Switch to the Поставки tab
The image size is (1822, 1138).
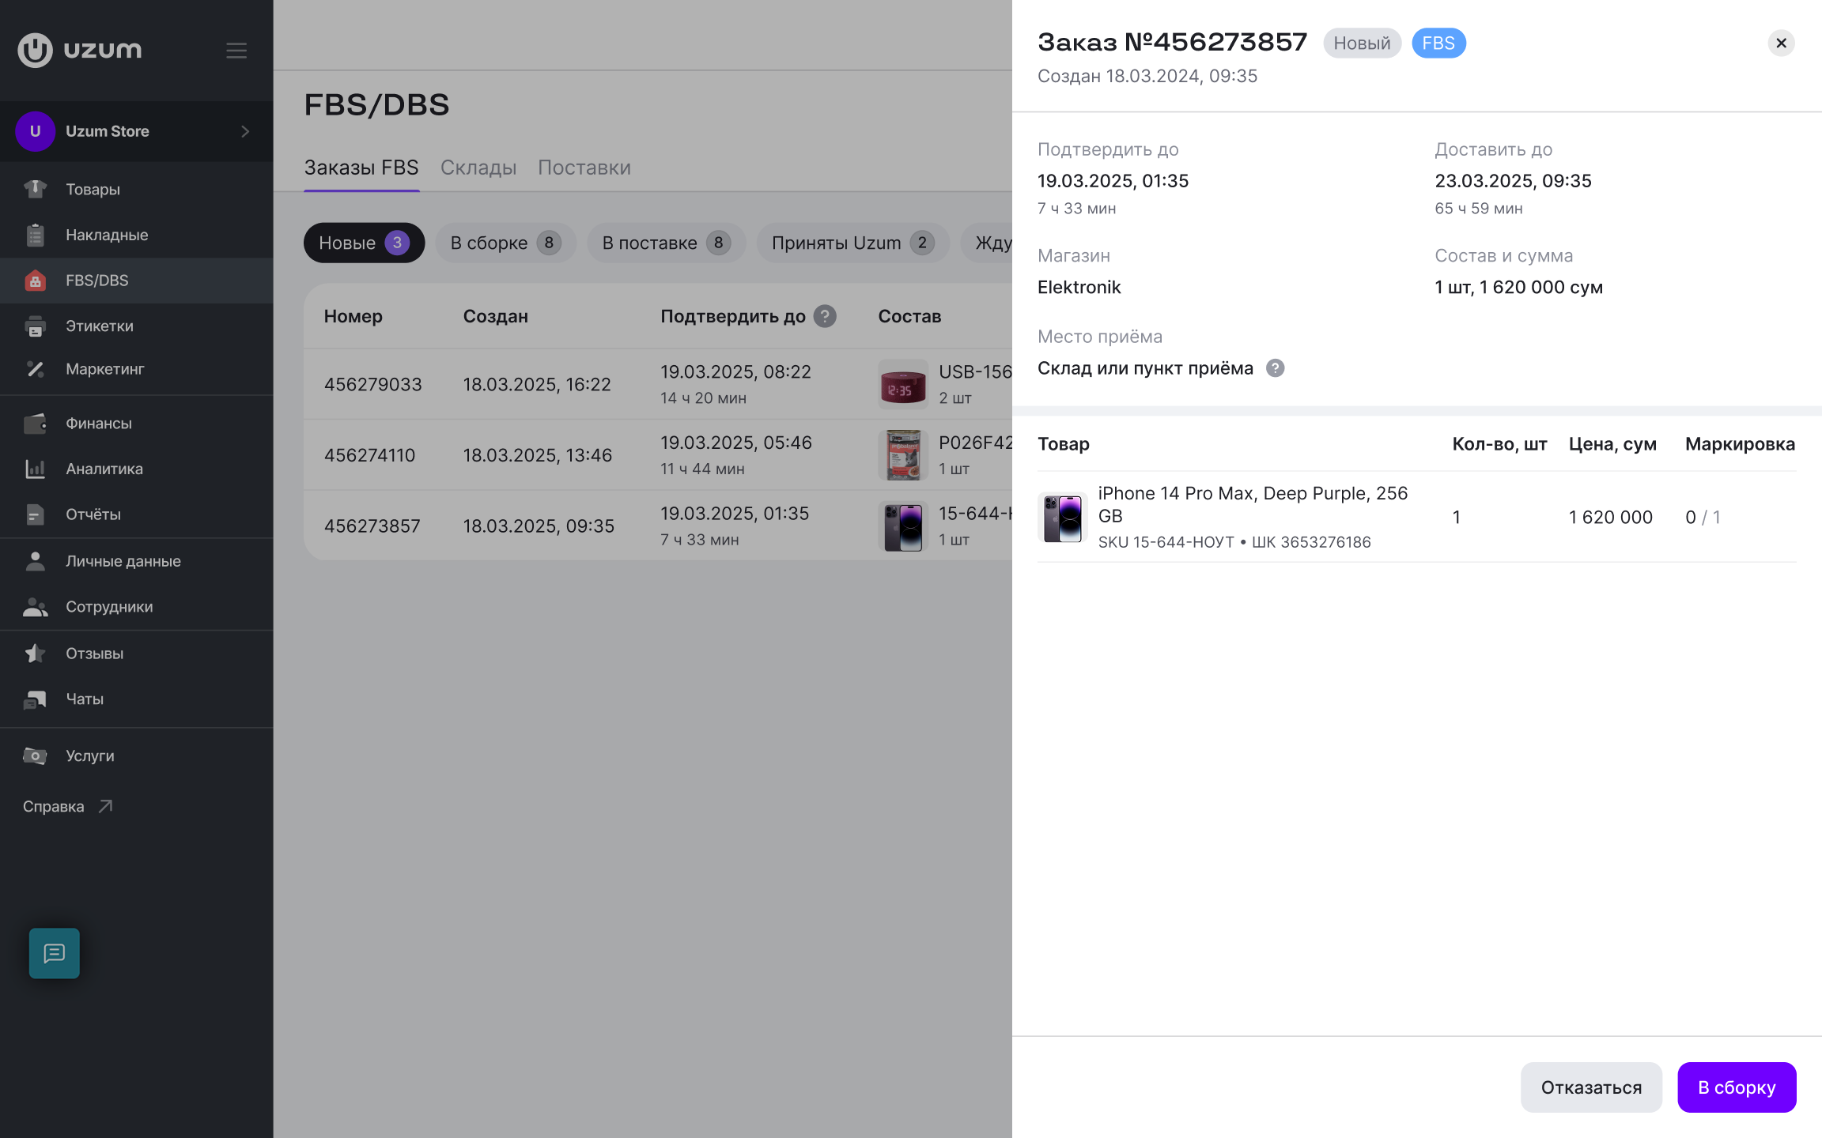coord(584,168)
